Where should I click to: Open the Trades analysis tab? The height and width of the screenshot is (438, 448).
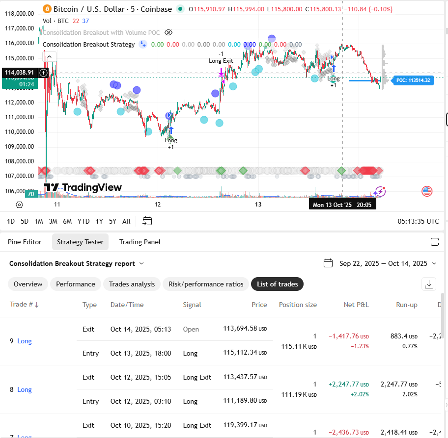point(132,284)
